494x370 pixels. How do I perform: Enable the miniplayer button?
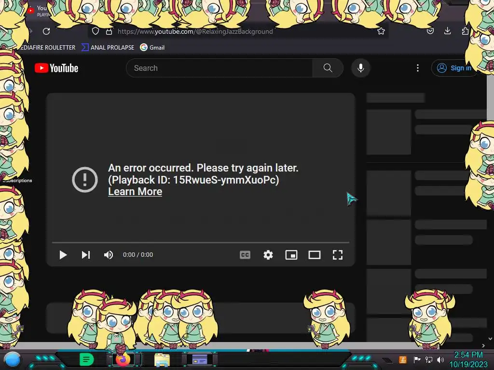291,255
